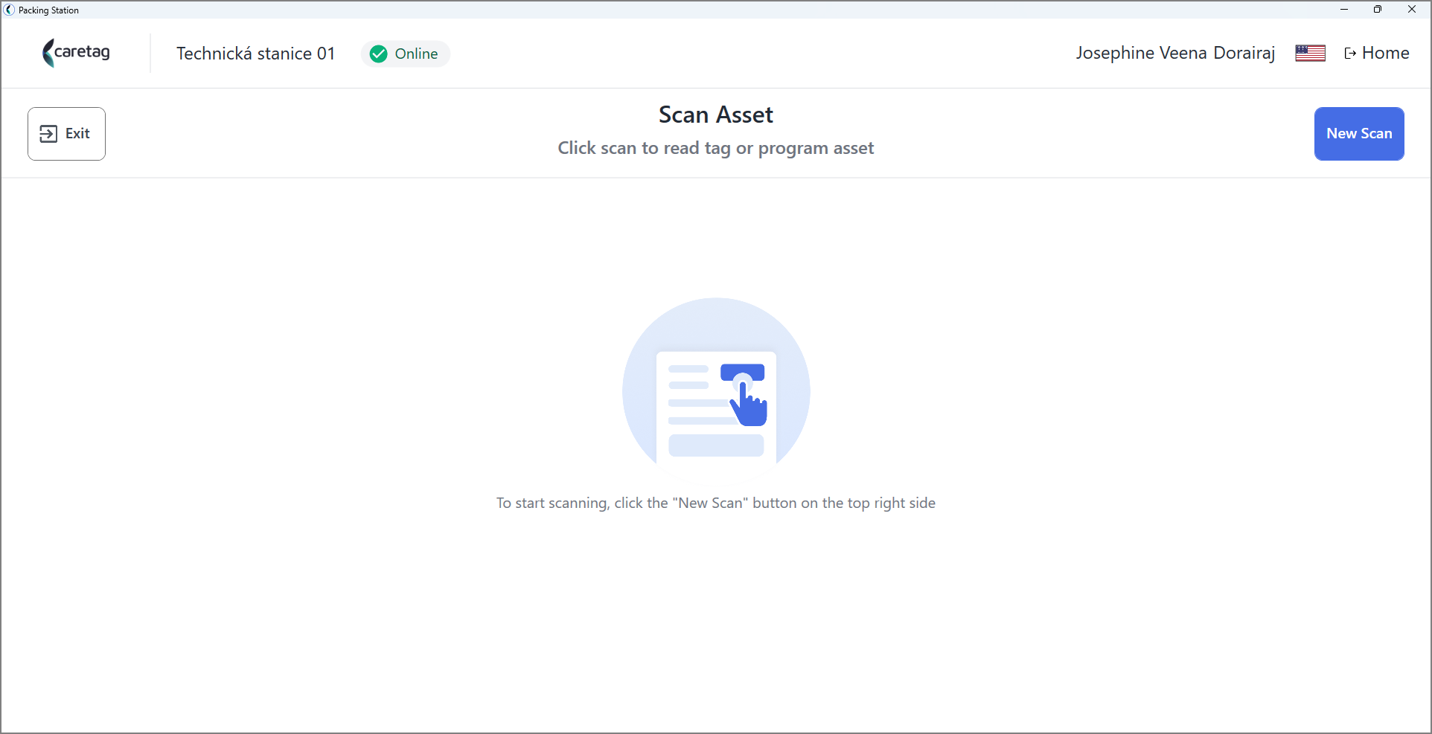Click the 'To start scanning' instruction text
This screenshot has width=1432, height=734.
point(716,503)
